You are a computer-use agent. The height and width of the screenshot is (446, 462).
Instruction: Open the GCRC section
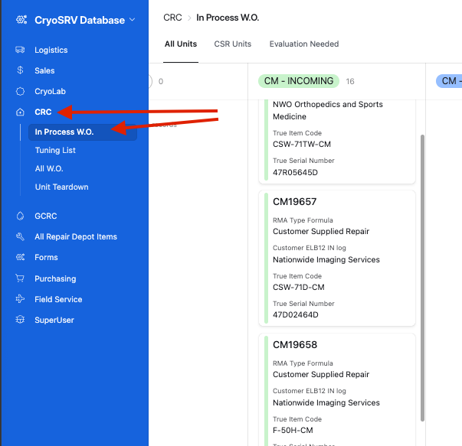pyautogui.click(x=46, y=216)
